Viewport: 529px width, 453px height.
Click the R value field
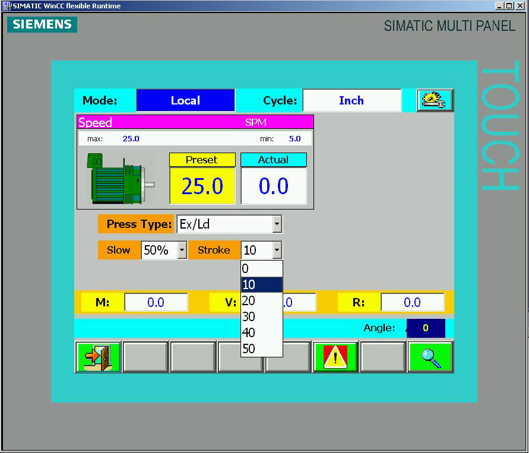tap(412, 302)
